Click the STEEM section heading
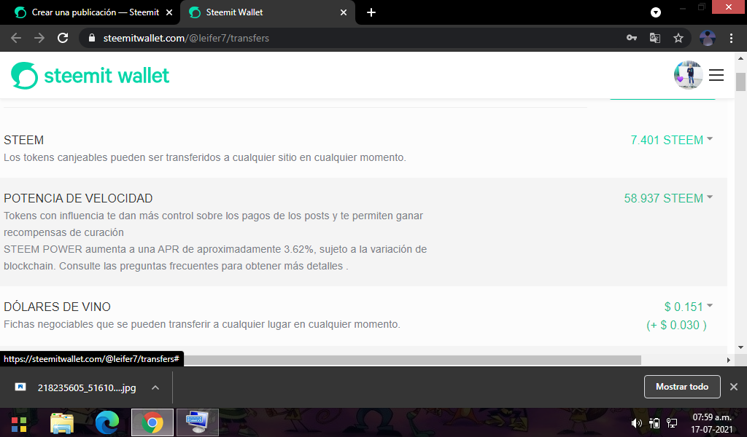The width and height of the screenshot is (747, 437). click(x=24, y=141)
